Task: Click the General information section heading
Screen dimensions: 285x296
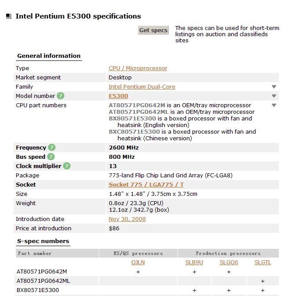Action: coord(49,56)
